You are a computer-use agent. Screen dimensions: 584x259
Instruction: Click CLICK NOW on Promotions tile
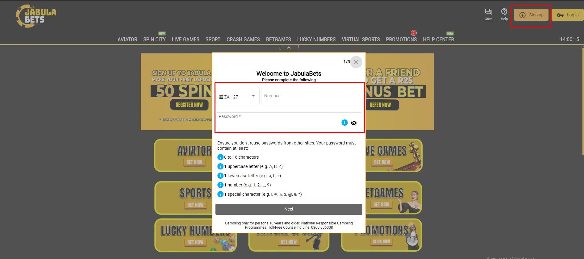[x=381, y=241]
